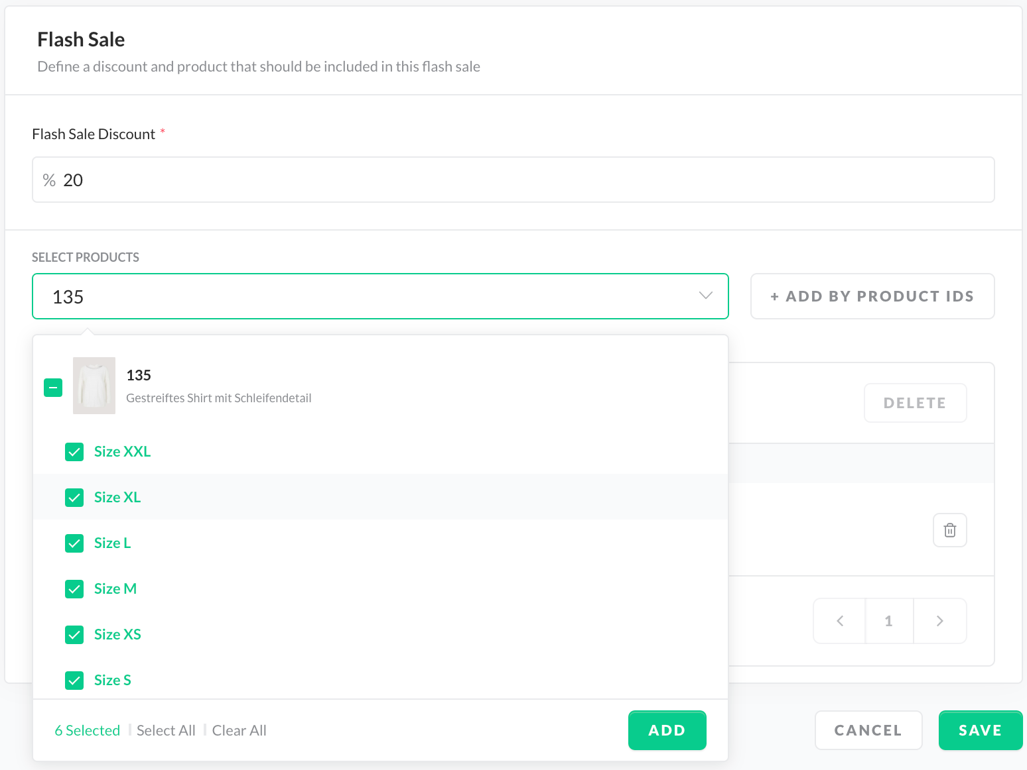Click the trash delete icon

(949, 530)
